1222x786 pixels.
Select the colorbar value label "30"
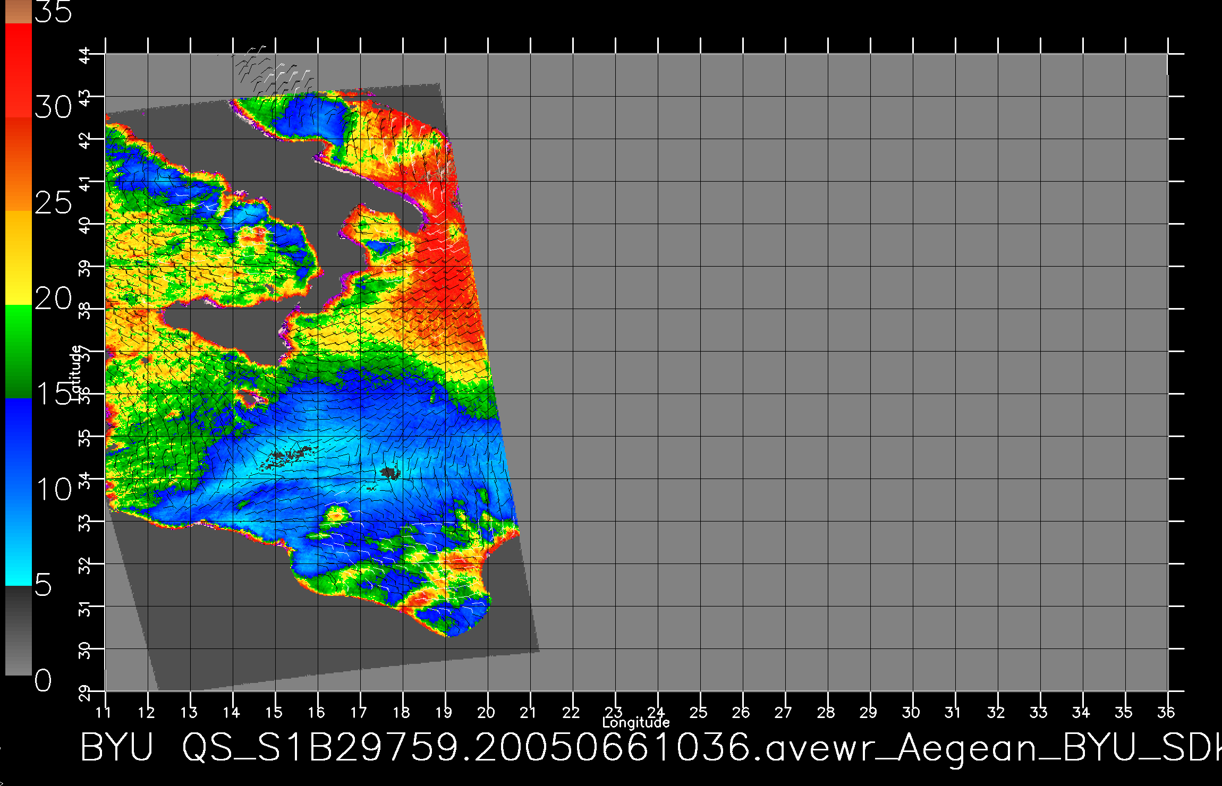click(x=53, y=107)
